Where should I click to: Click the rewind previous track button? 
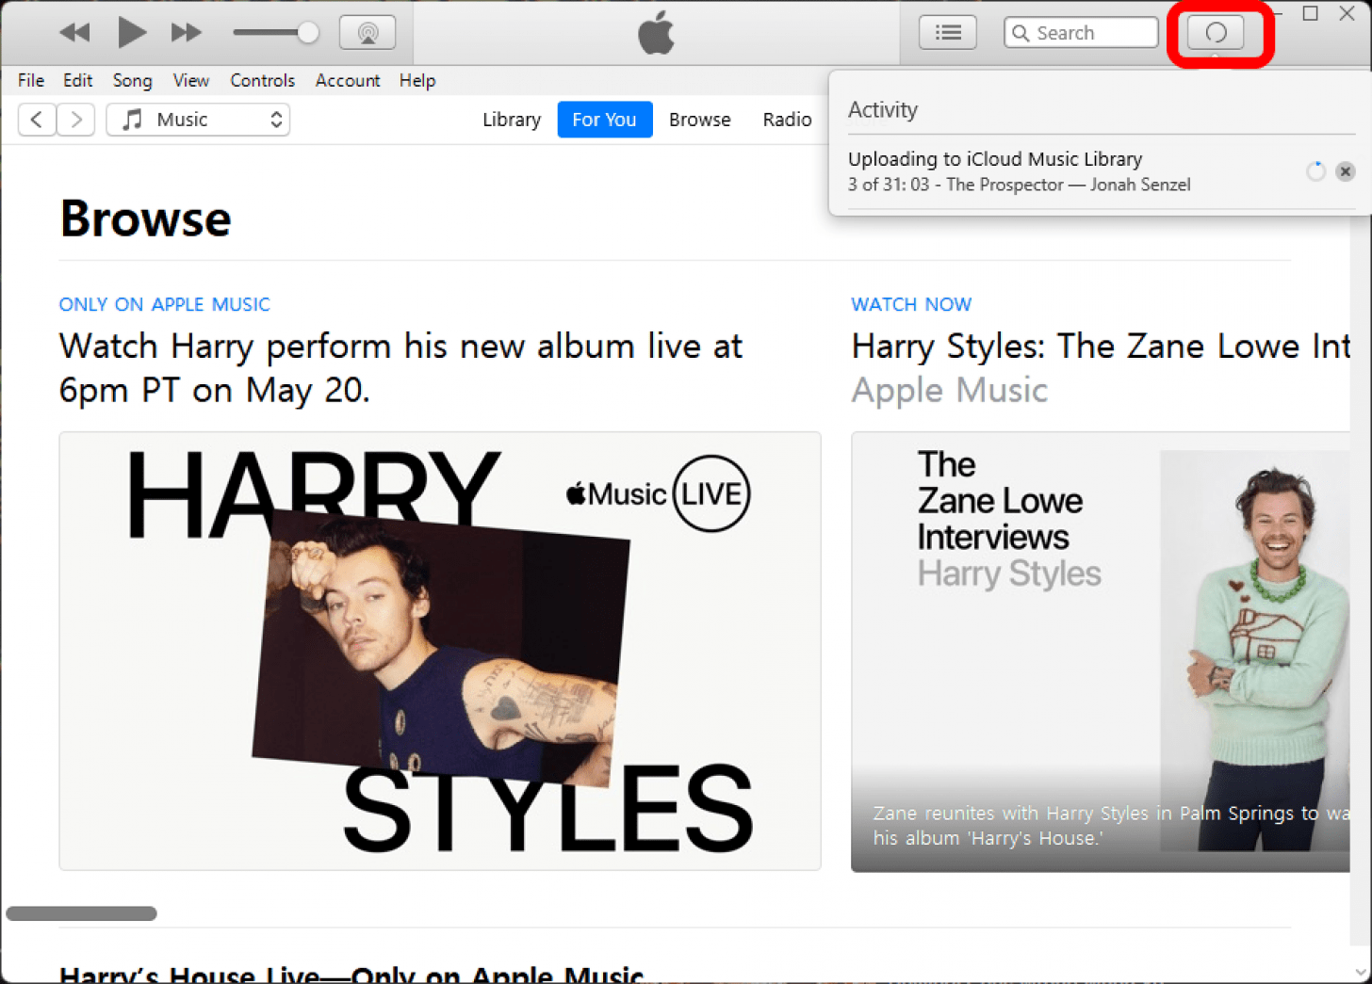tap(74, 33)
